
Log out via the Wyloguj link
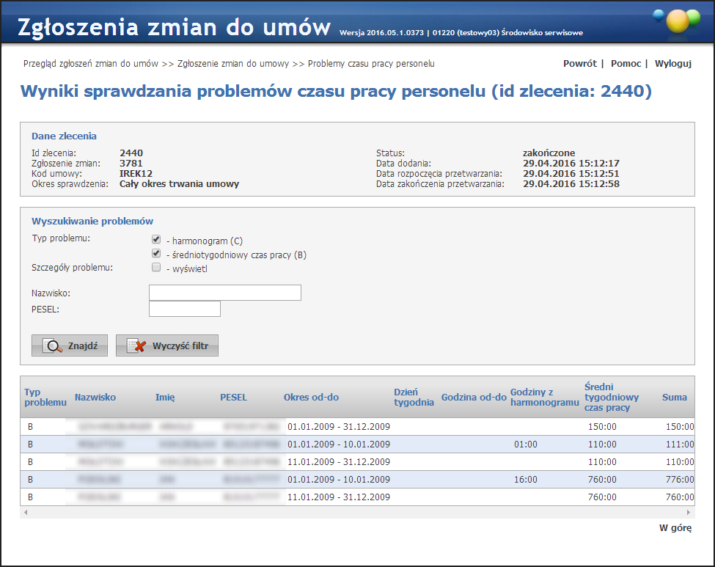coord(672,64)
